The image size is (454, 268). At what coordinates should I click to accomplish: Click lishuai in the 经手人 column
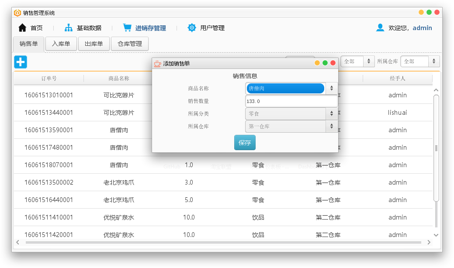(x=397, y=113)
